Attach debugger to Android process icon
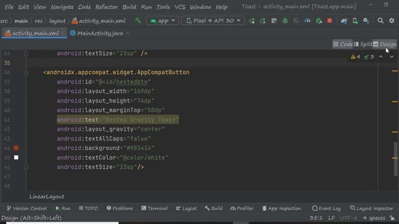This screenshot has height=224, width=399. coord(319,21)
